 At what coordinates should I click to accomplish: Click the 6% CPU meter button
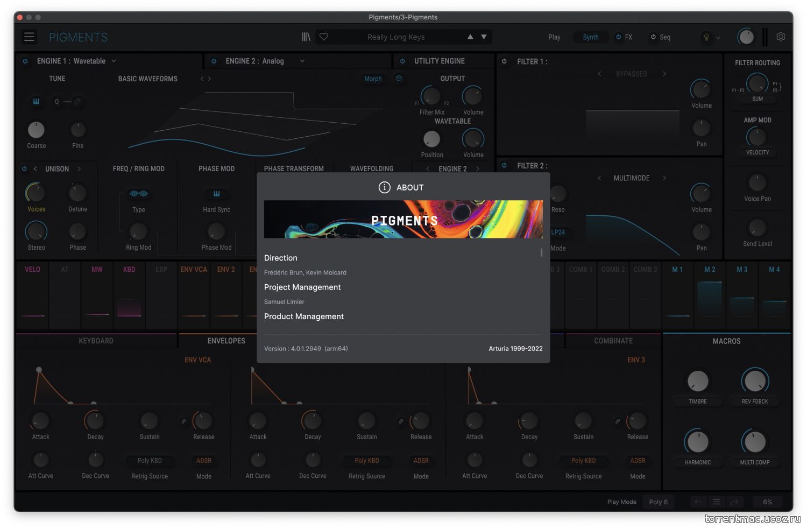tap(768, 502)
